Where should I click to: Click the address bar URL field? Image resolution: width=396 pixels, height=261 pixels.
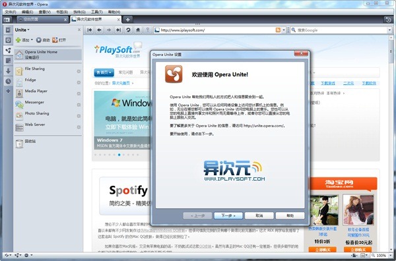[x=217, y=30]
